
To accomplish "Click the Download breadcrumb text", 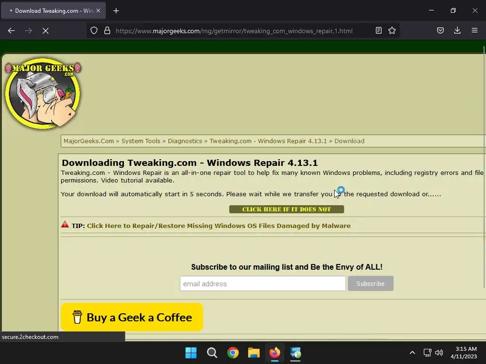I will click(349, 141).
